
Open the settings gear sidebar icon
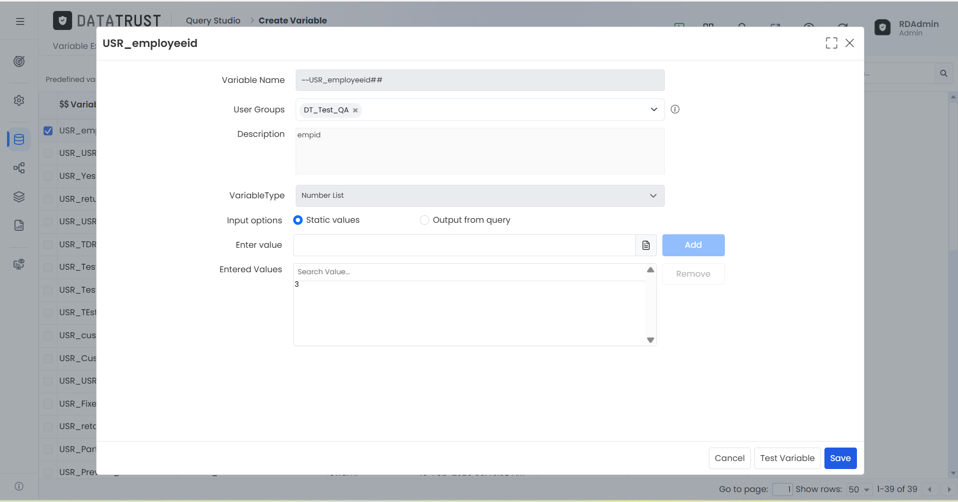tap(19, 100)
